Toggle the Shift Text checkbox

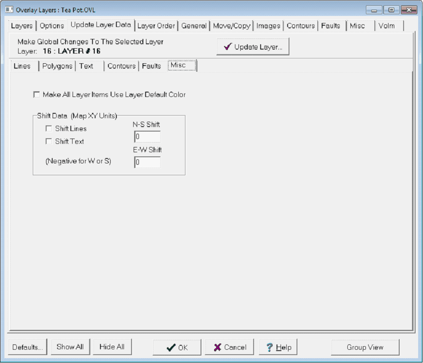[x=49, y=142]
